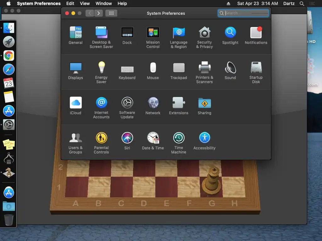Open the Apple menu
322x241 pixels.
point(8,3)
